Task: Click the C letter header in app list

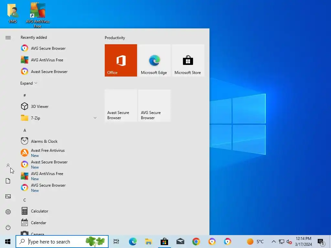Action: [25, 200]
